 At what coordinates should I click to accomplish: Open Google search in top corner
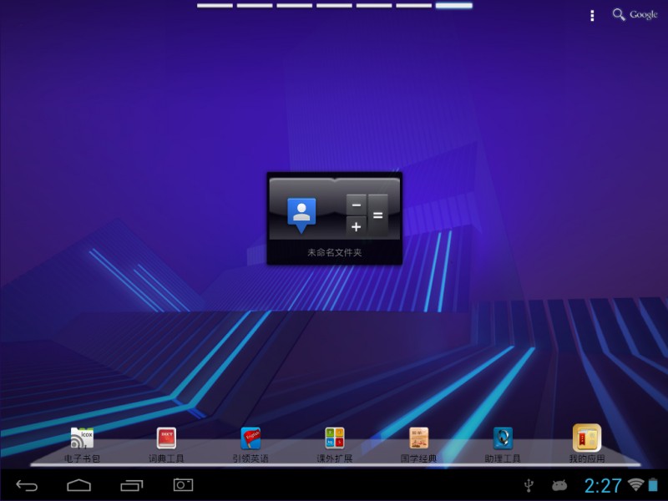[635, 14]
